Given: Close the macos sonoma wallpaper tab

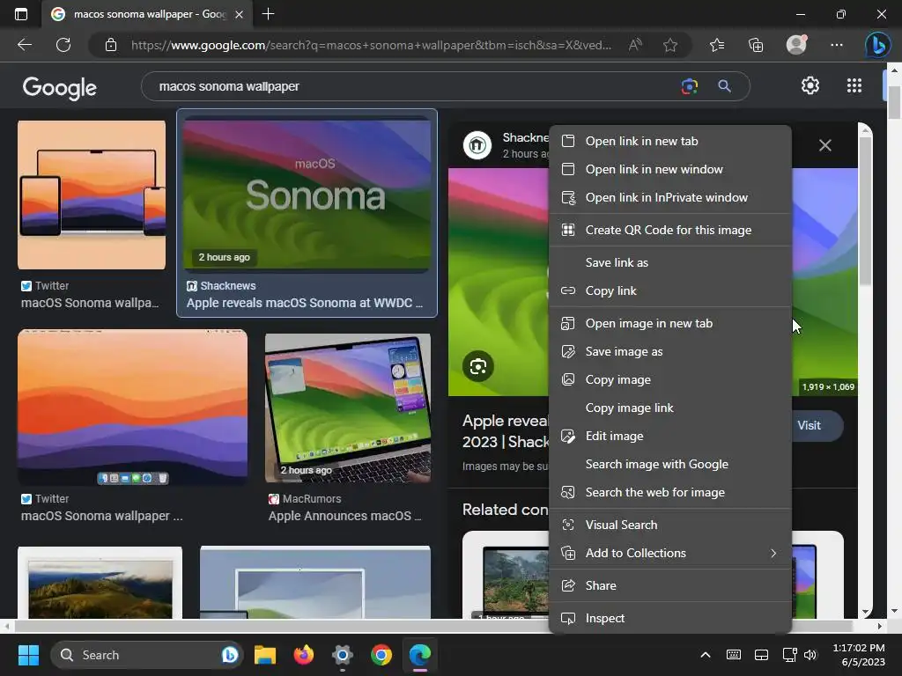Looking at the screenshot, I should tap(240, 14).
